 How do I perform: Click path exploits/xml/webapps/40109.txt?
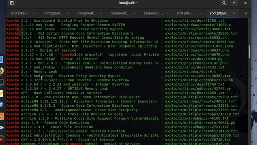pos(197,118)
